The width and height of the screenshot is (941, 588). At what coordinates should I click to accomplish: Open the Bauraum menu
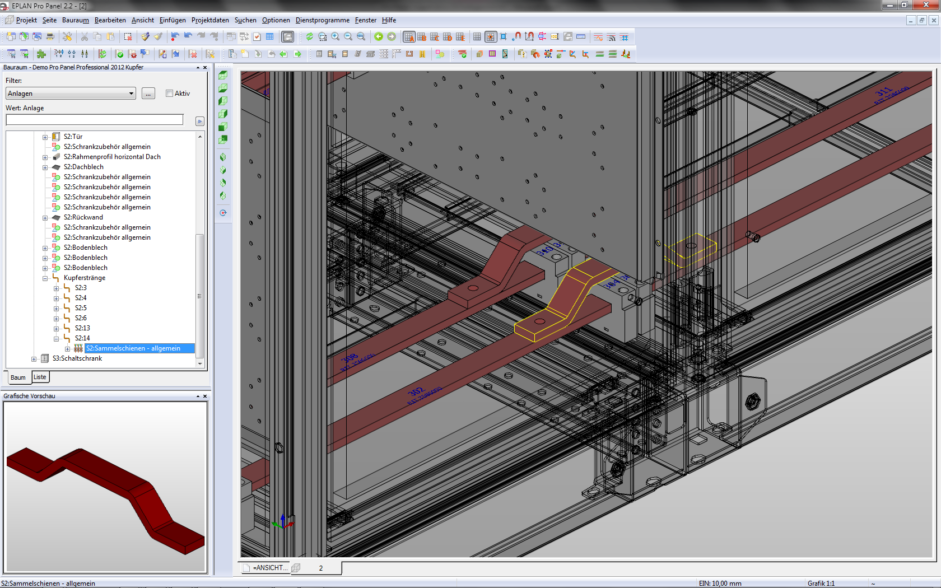click(x=75, y=20)
